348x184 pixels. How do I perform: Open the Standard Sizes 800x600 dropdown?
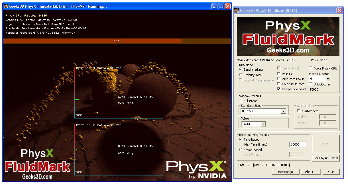(283, 111)
